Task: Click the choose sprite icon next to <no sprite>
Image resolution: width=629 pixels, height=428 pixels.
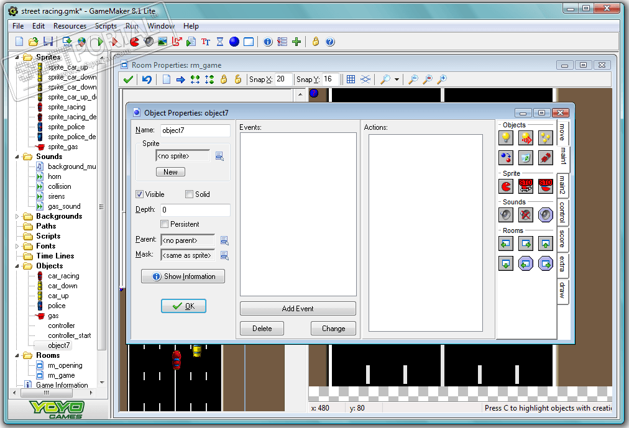Action: point(219,156)
